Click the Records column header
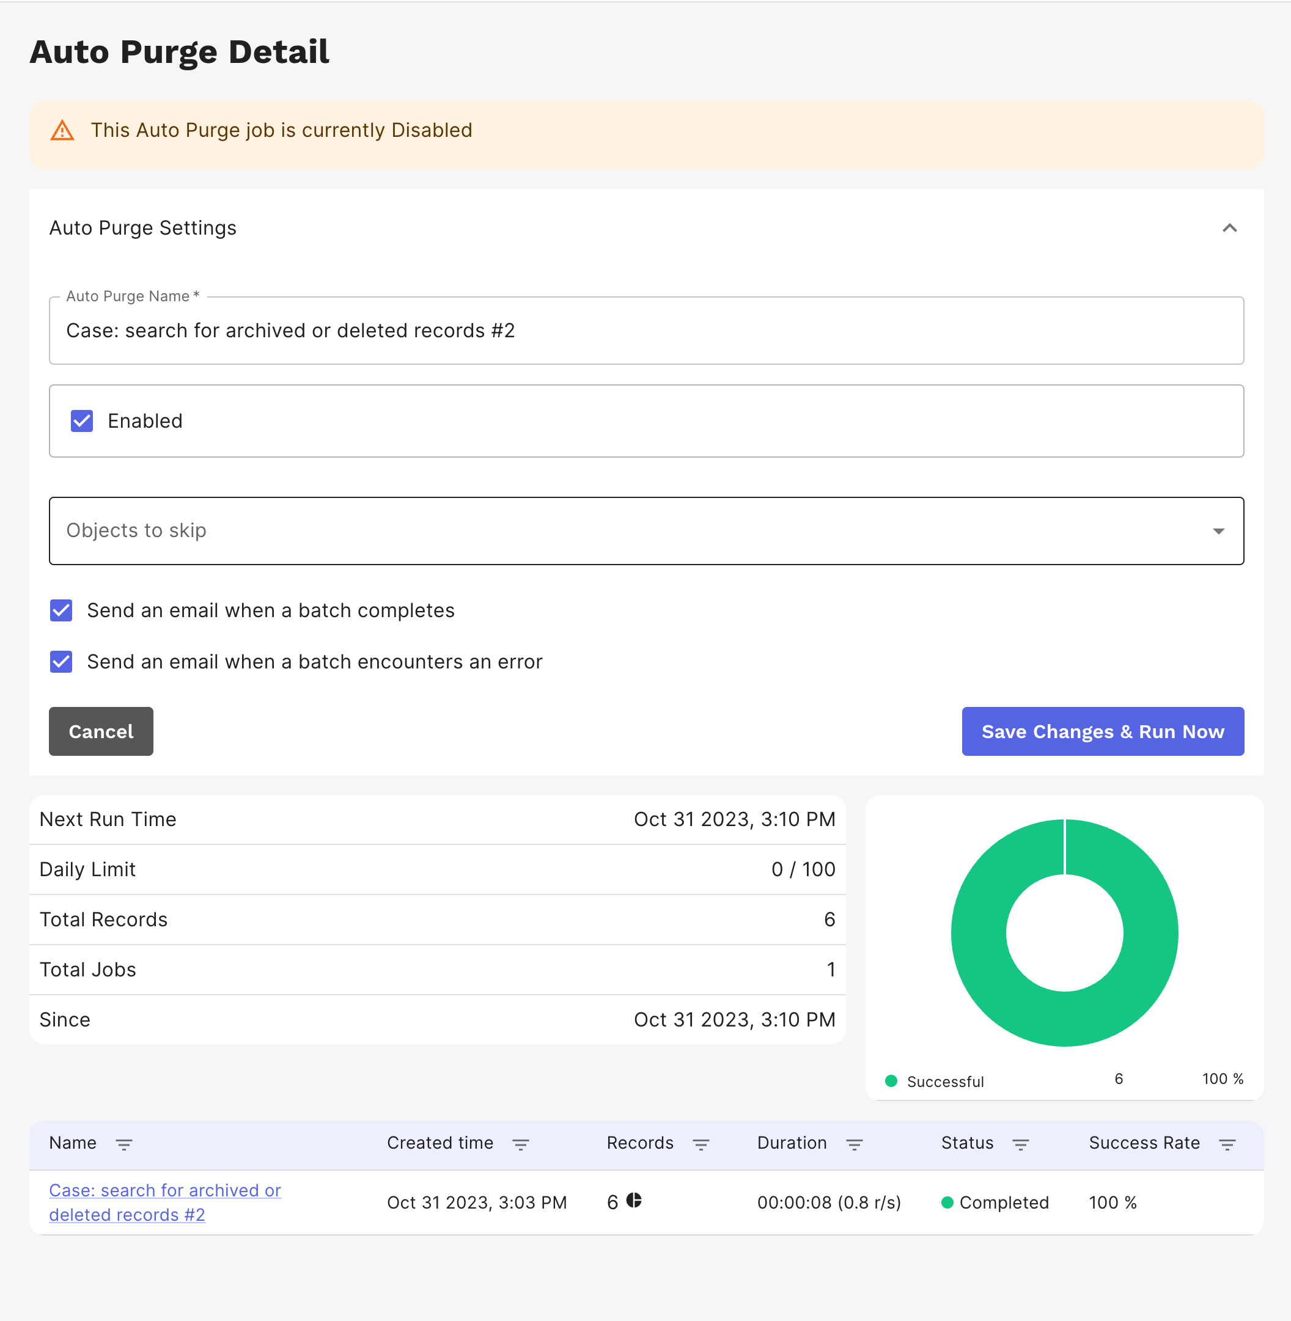This screenshot has height=1321, width=1291. [x=640, y=1143]
